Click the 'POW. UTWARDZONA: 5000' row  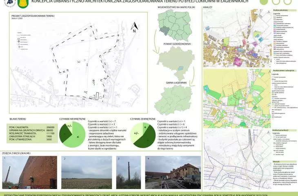coord(32,139)
